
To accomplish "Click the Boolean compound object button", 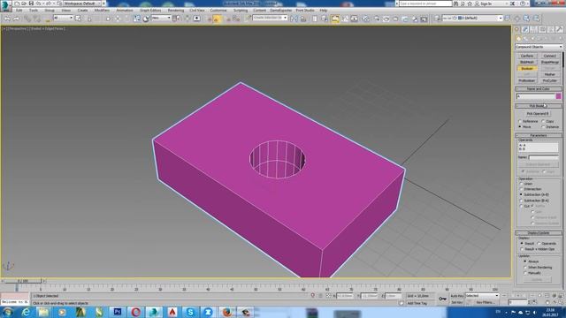I will [x=527, y=69].
